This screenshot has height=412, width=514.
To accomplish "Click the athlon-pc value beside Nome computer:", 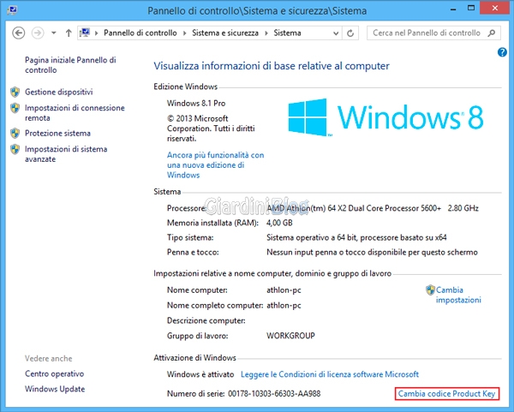I will [284, 290].
